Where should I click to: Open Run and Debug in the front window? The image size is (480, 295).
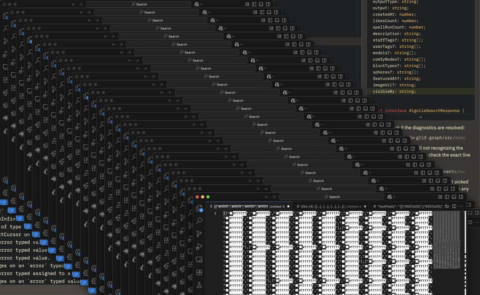pos(199,246)
